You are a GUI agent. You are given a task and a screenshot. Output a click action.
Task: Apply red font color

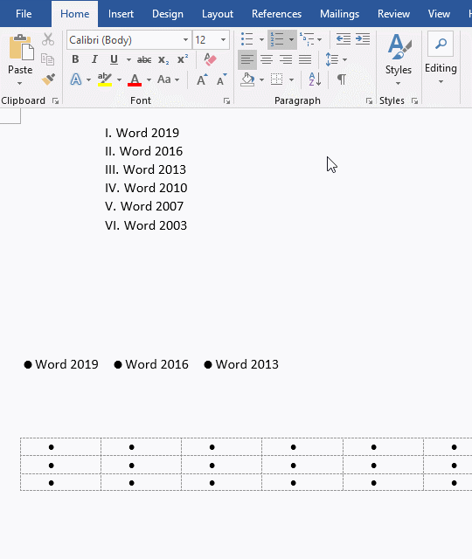coord(135,79)
